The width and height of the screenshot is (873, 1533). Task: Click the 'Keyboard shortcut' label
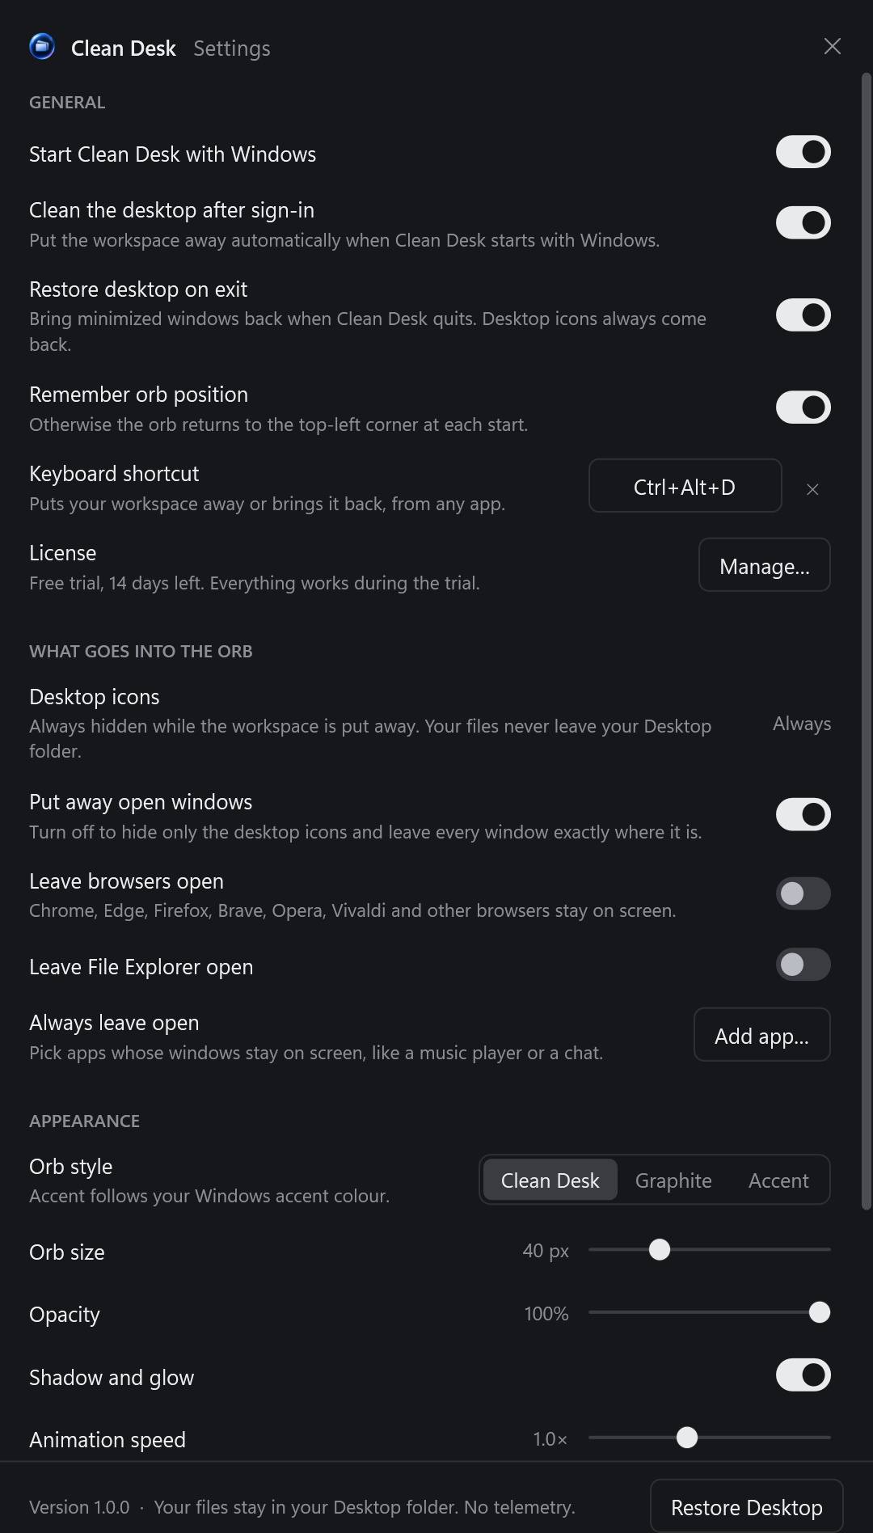114,474
